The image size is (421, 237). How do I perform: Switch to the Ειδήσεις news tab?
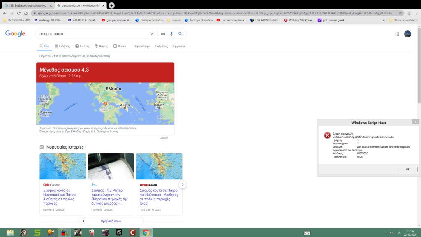click(x=62, y=46)
